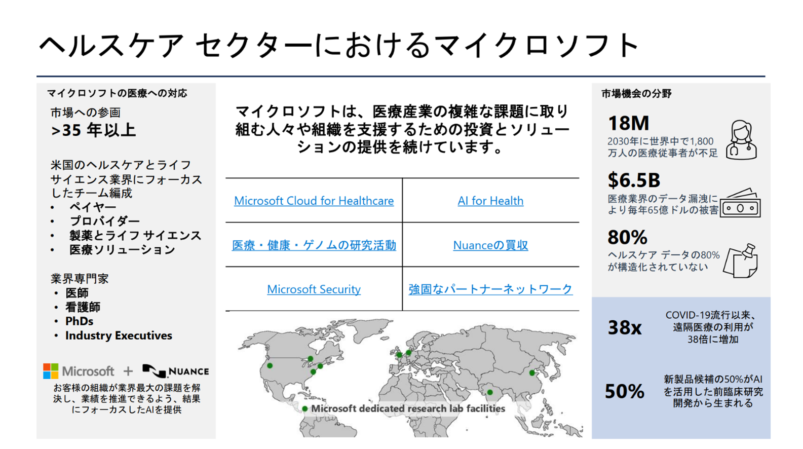Open the Nuanceの買収 link
Viewport: 803px width, 449px height.
[490, 245]
